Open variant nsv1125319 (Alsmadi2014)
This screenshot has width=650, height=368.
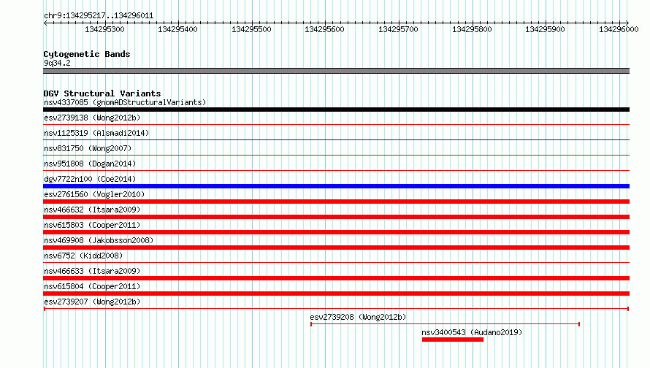[96, 133]
